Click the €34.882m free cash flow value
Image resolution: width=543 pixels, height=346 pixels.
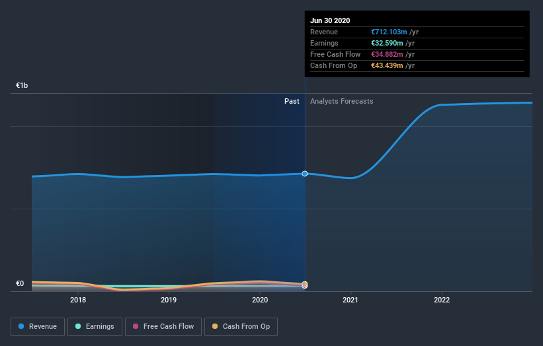point(387,54)
